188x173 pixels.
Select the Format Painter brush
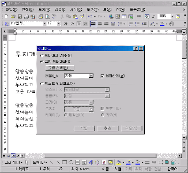(x=82, y=16)
